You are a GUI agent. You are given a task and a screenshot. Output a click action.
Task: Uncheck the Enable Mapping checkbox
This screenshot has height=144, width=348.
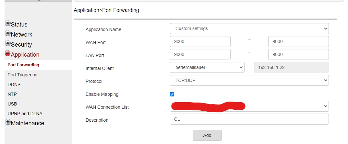[x=172, y=94]
